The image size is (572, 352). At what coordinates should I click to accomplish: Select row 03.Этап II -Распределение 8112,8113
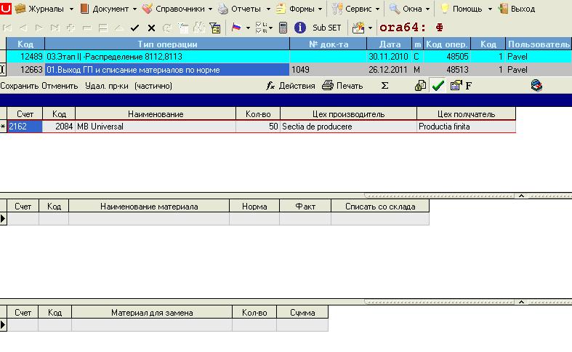[289, 57]
